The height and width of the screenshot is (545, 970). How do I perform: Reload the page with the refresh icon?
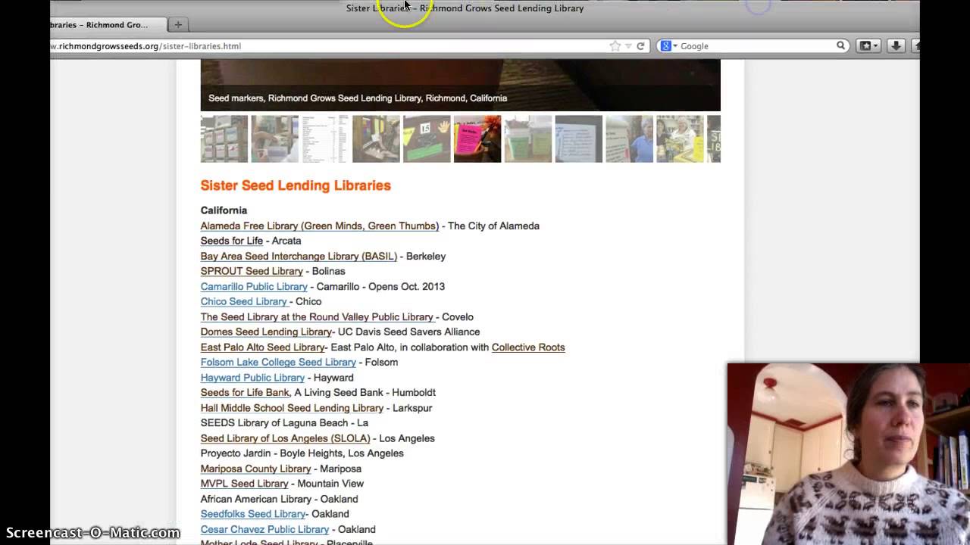(640, 46)
